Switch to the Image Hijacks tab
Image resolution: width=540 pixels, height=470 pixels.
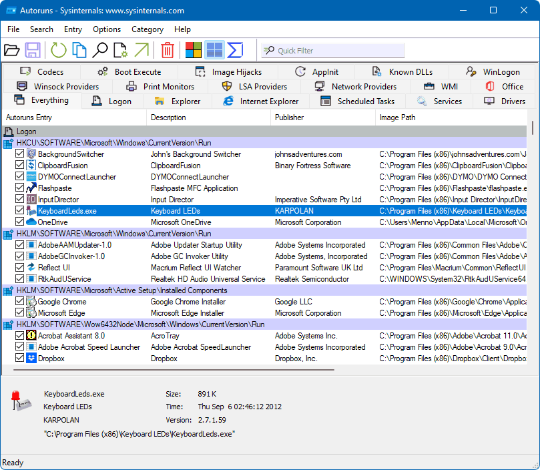[x=228, y=71]
